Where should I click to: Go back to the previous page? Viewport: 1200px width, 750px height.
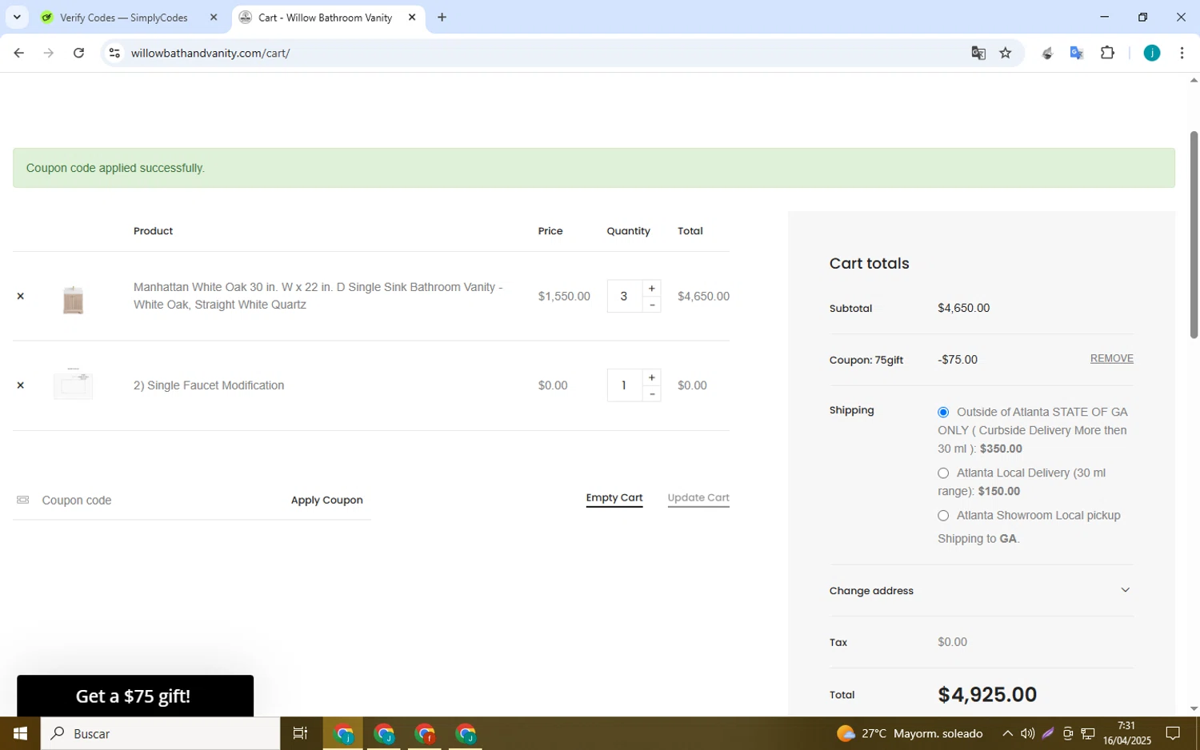point(18,53)
